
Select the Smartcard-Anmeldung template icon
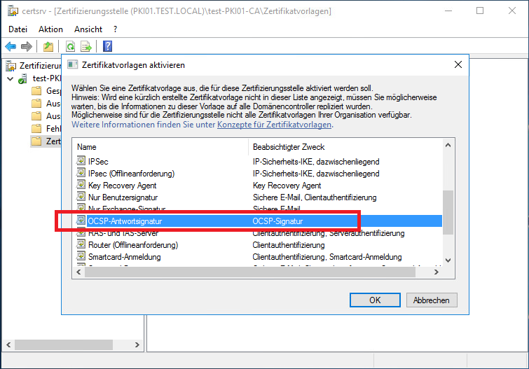pyautogui.click(x=81, y=257)
